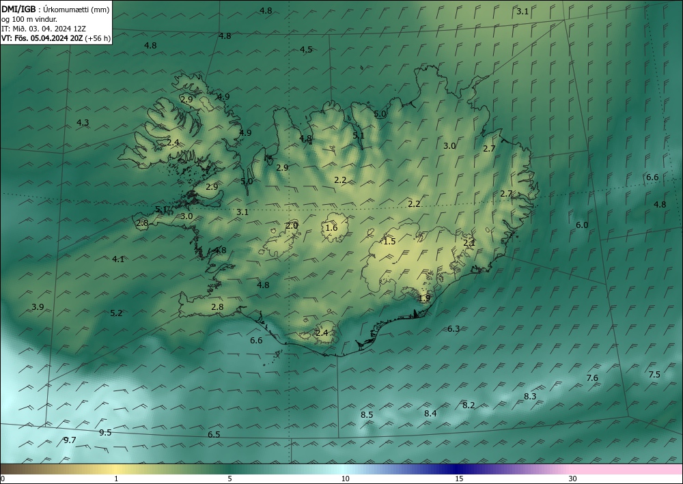683x484 pixels.
Task: Click the 5.2 value label
Action: coord(116,313)
